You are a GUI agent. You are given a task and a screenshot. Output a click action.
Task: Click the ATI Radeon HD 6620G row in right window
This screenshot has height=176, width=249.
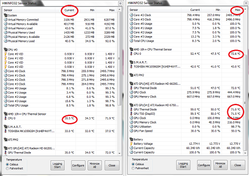(185, 83)
